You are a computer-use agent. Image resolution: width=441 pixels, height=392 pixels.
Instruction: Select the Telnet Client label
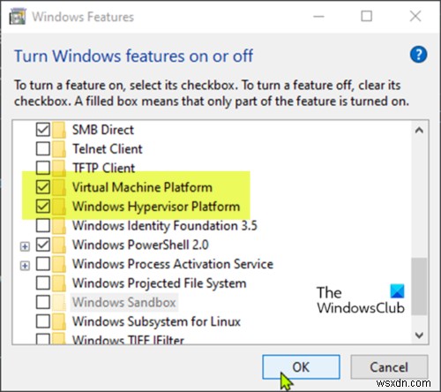click(x=108, y=149)
